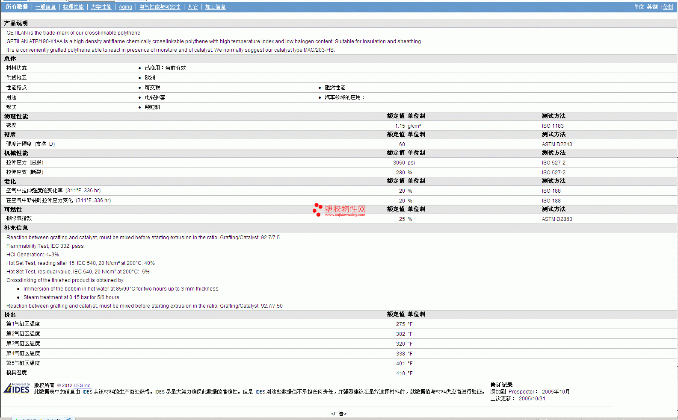Switch to the 一般信息 tab
Screen dimensions: 678x420
click(45, 7)
